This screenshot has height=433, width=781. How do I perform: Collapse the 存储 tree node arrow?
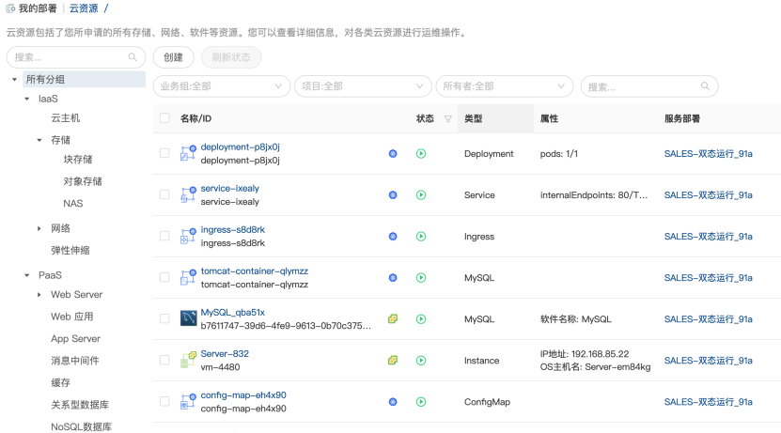(39, 140)
